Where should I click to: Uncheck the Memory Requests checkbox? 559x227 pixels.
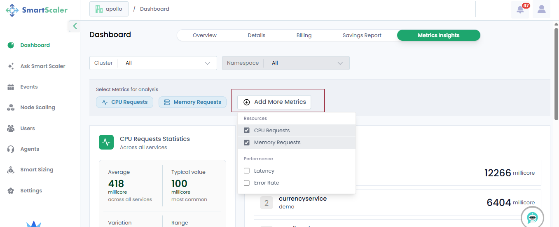pos(247,143)
